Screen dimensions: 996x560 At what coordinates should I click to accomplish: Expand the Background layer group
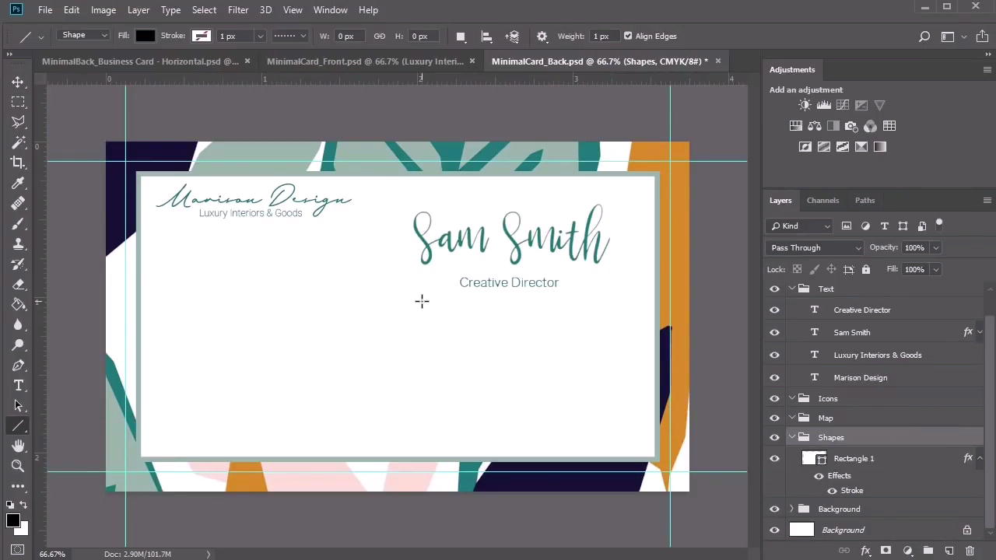pos(792,509)
